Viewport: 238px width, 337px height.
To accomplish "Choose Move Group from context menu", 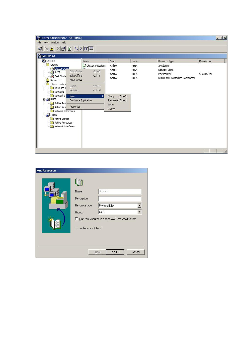I will 85,80.
